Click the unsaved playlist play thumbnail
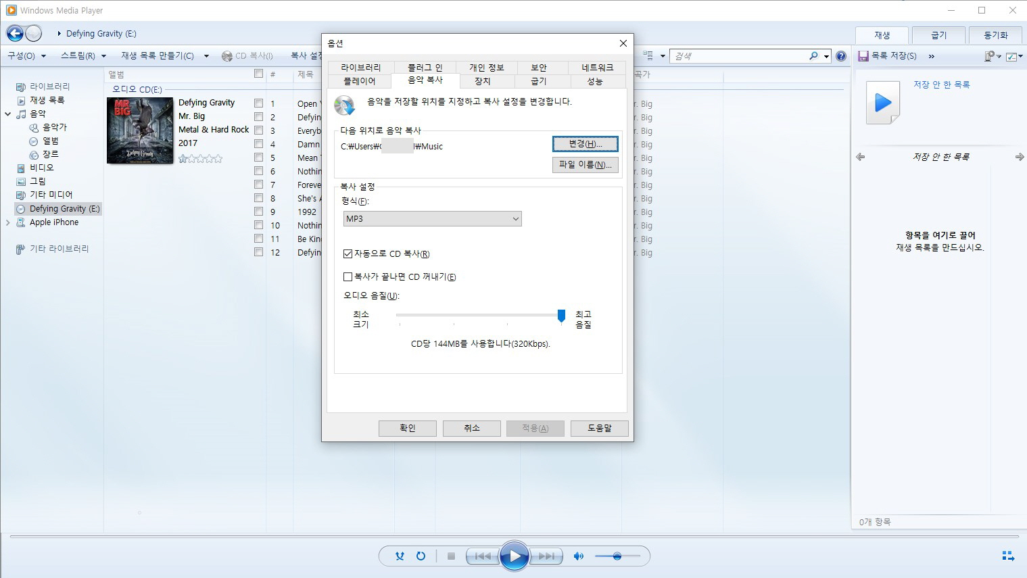 (883, 103)
